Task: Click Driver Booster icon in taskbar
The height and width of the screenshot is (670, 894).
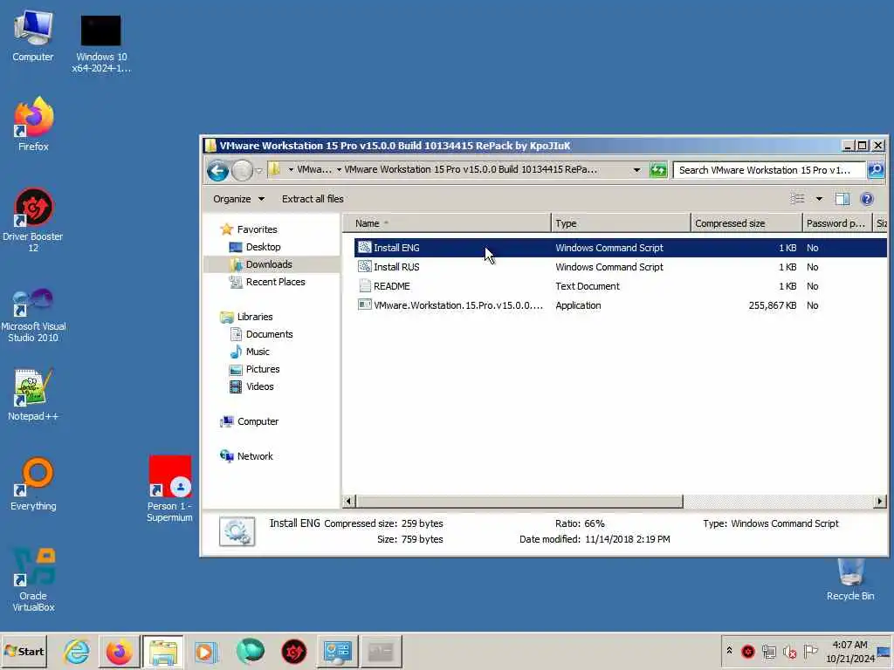Action: (293, 651)
